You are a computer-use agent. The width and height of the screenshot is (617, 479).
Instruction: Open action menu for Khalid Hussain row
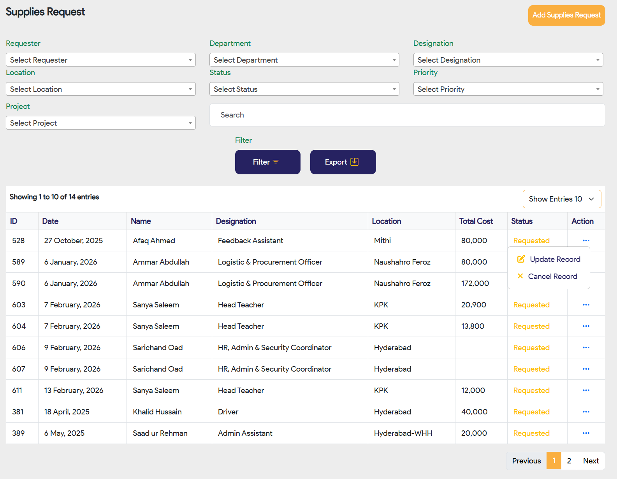coord(586,412)
